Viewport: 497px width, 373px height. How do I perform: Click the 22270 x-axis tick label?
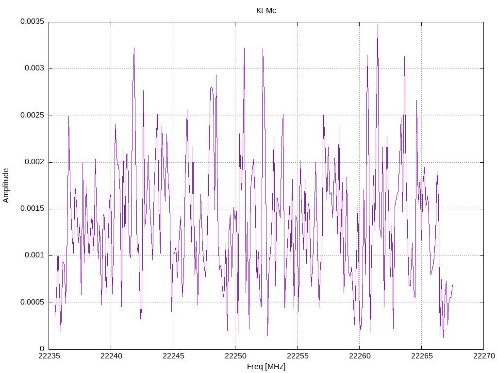pos(484,356)
